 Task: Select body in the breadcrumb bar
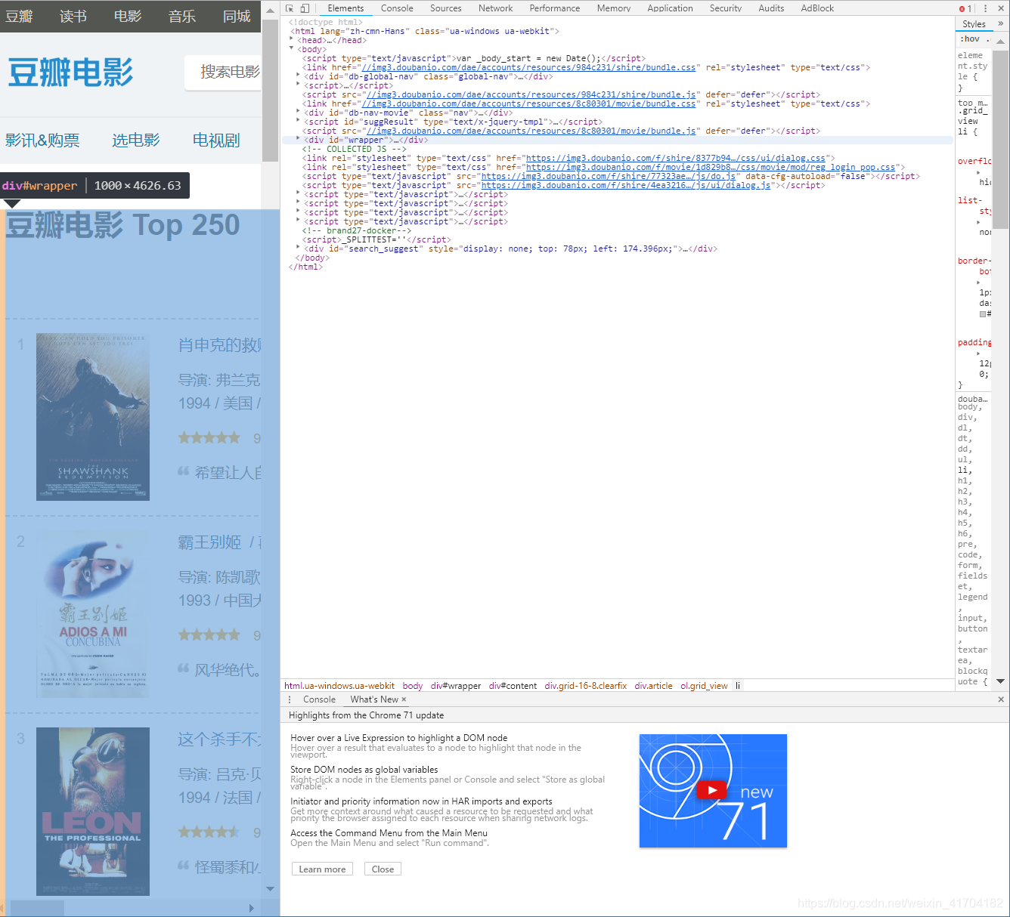click(413, 686)
